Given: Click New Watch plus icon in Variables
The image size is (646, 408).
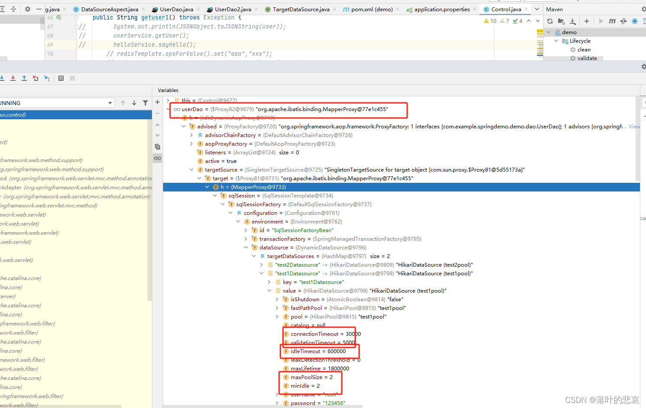Looking at the screenshot, I should (x=157, y=102).
